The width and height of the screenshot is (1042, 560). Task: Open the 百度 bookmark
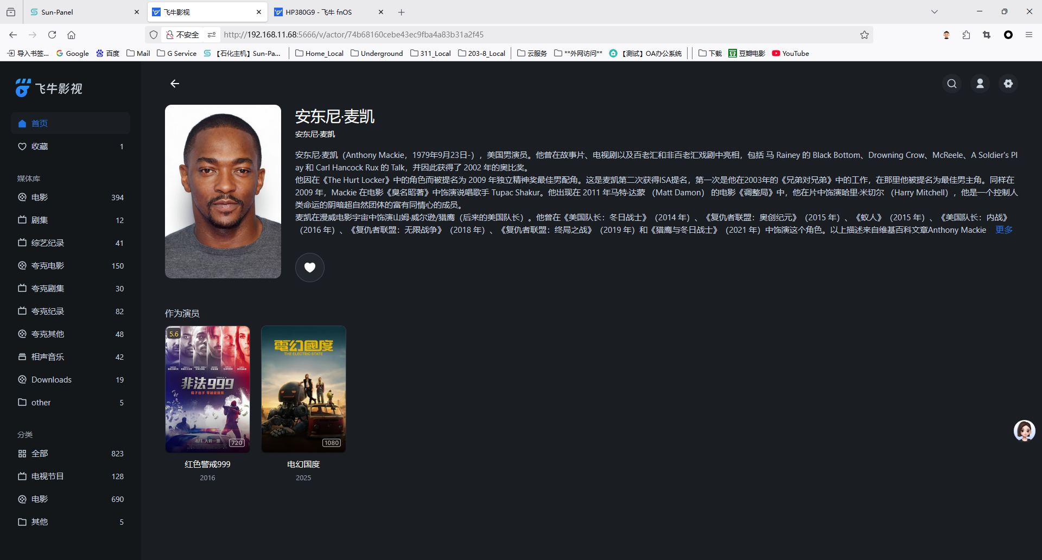click(107, 53)
